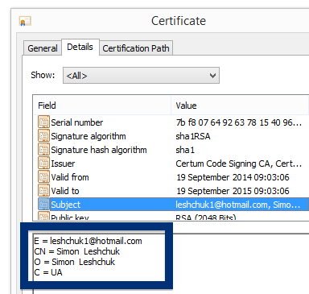The width and height of the screenshot is (309, 294).
Task: Click the certificate icon in the title bar
Action: point(25,21)
